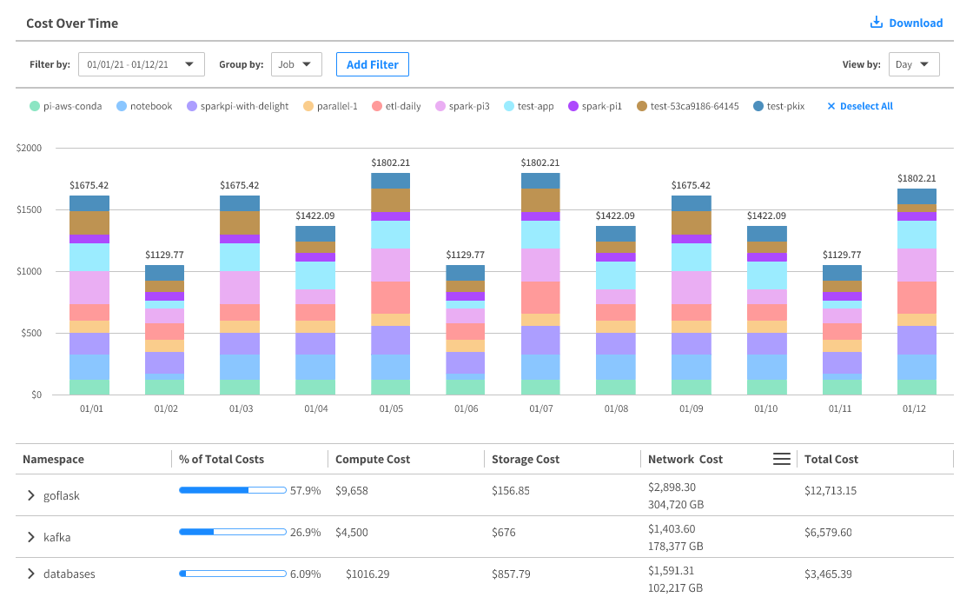
Task: Open the View by Day dropdown
Action: pos(916,63)
